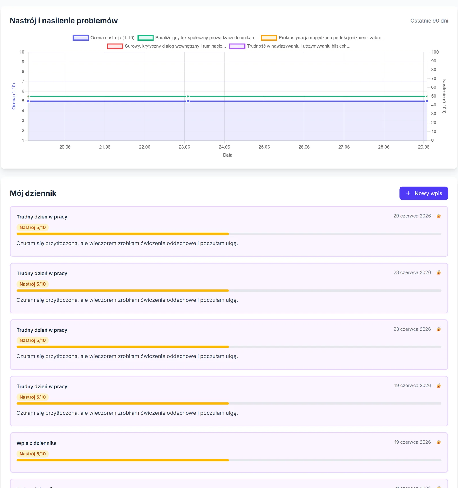Click the mood progress bar of Wpis z dziennika
The width and height of the screenshot is (458, 488).
tap(229, 460)
